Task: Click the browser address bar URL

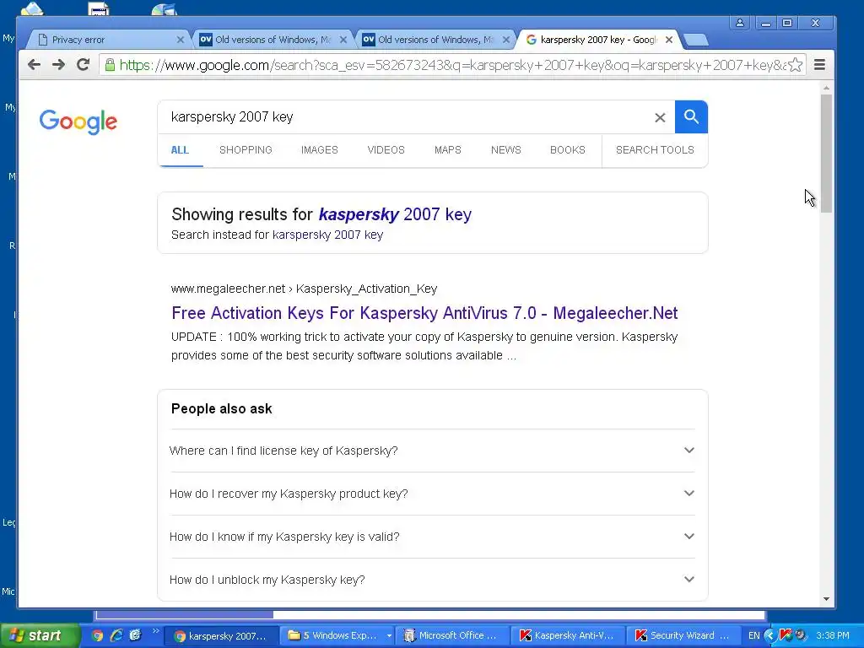Action: [452, 65]
